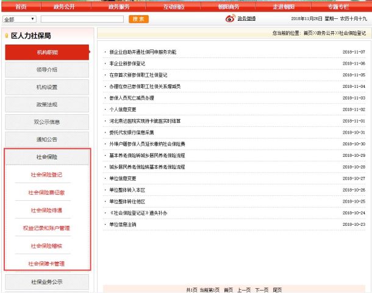Open the 互动回应 navigation tab
This screenshot has height=293, width=372.
click(174, 7)
